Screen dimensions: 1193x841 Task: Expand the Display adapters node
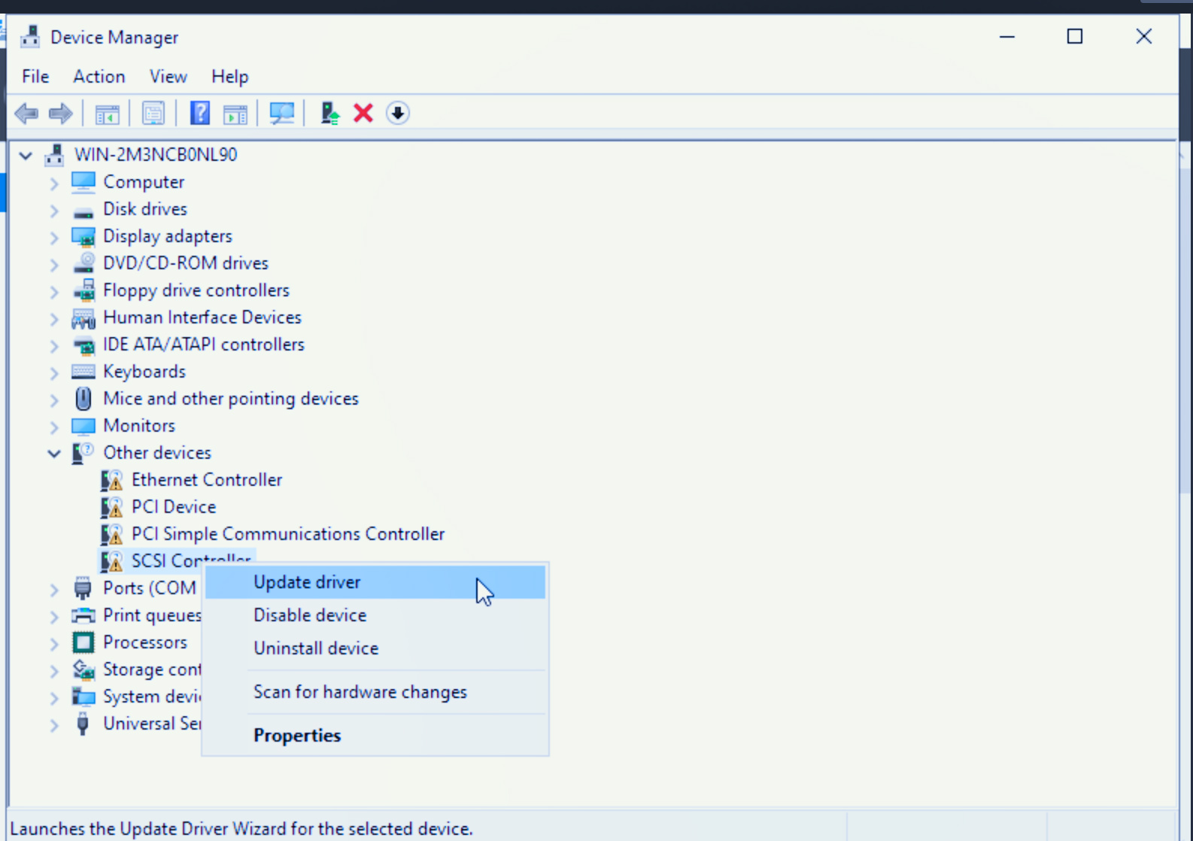point(54,237)
